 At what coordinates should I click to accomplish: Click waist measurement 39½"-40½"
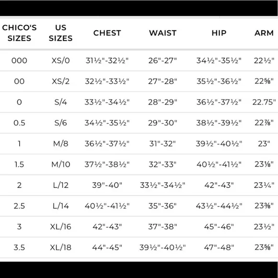163,247
